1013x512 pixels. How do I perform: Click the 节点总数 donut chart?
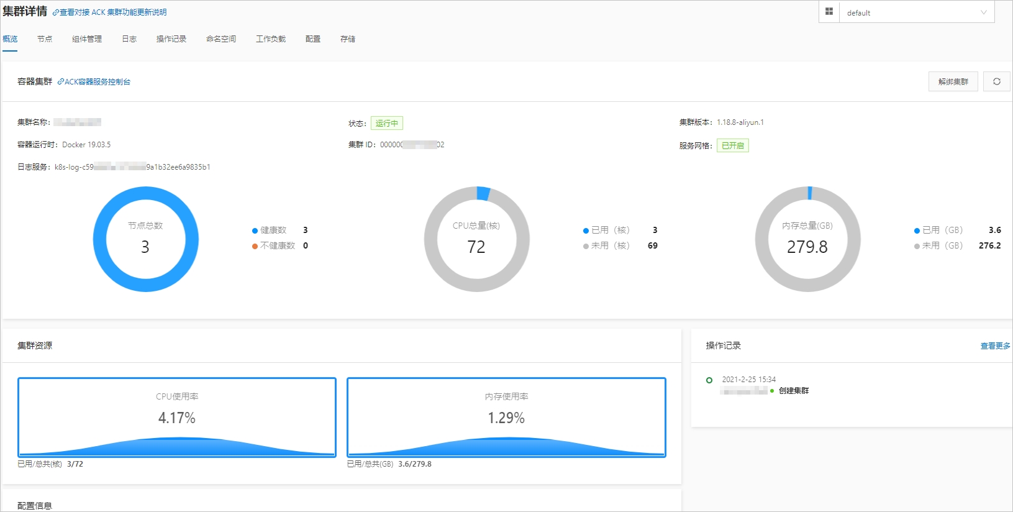tap(146, 239)
